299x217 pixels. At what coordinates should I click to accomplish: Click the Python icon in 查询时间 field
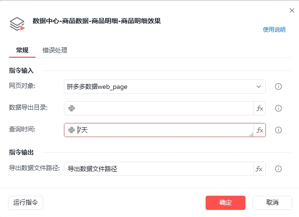point(72,130)
